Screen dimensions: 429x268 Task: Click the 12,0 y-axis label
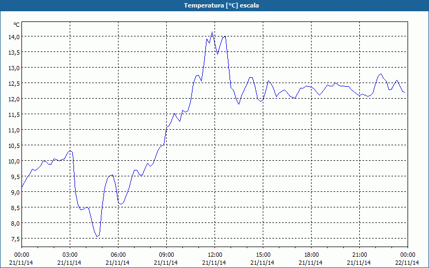pos(14,99)
